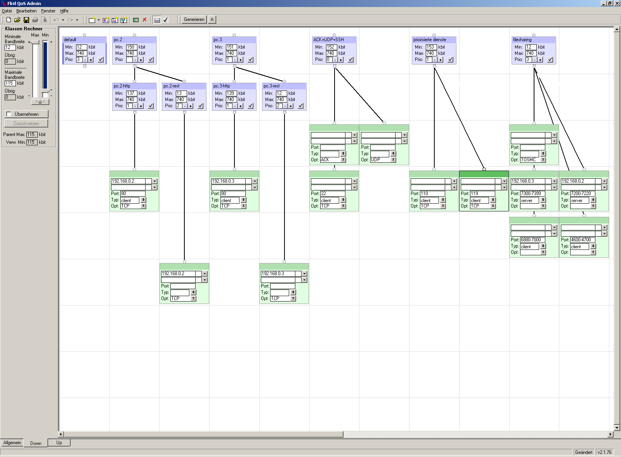621x457 pixels.
Task: Click the new document toolbar icon
Action: tap(9, 20)
